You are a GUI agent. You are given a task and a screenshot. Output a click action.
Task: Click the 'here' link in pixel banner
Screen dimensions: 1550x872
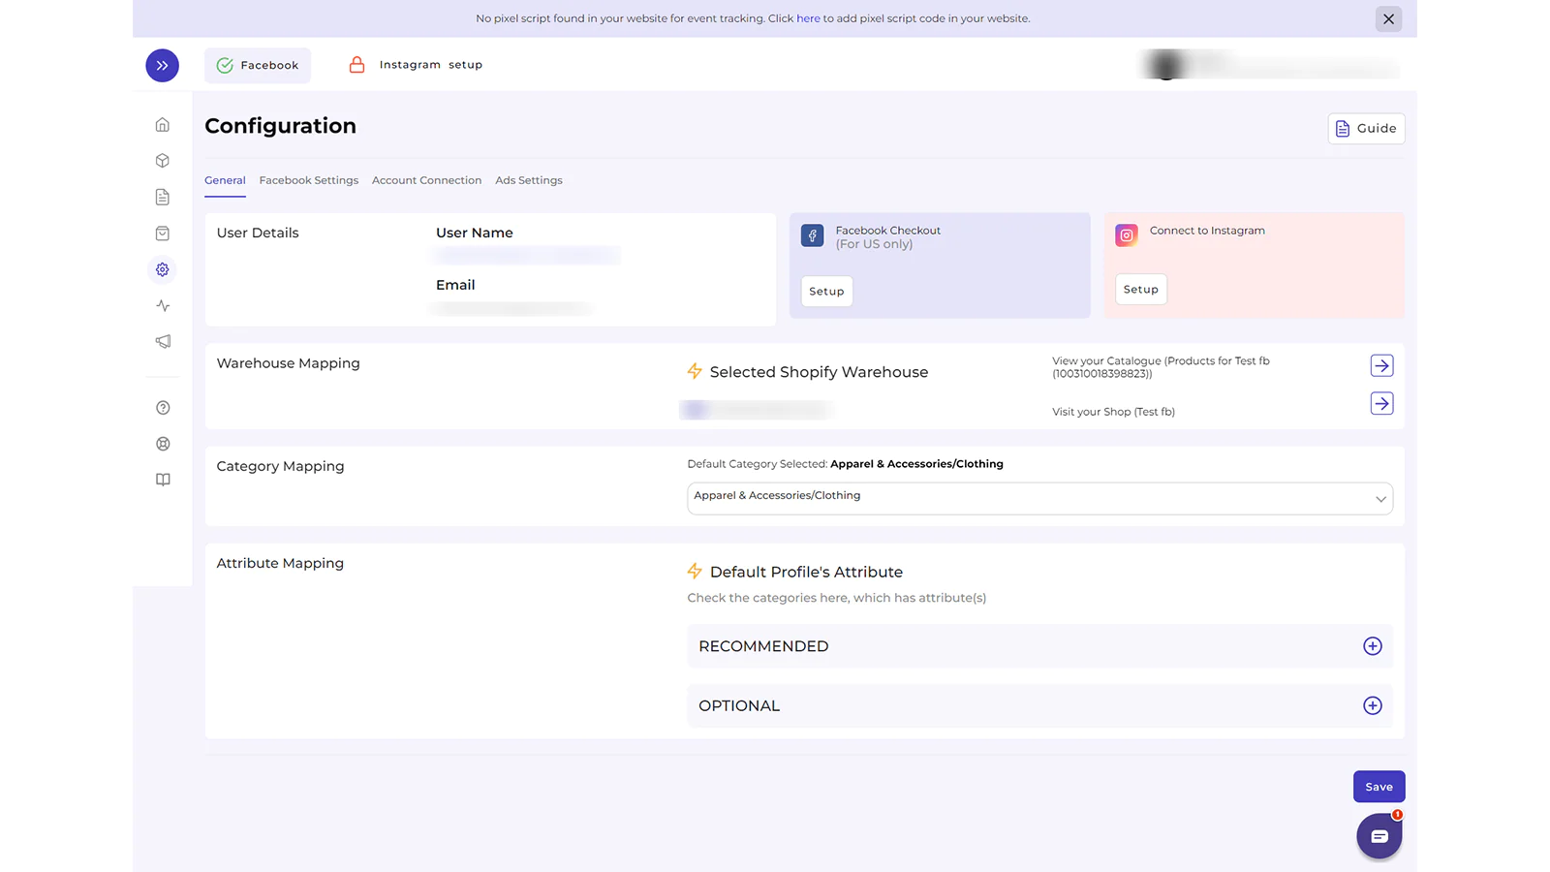(x=808, y=18)
